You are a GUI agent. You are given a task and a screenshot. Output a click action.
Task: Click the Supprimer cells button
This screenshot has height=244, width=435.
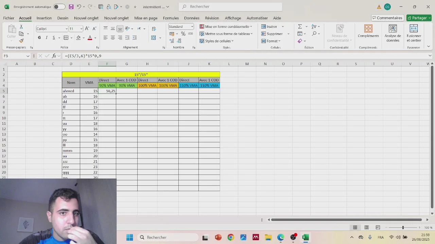point(272,34)
